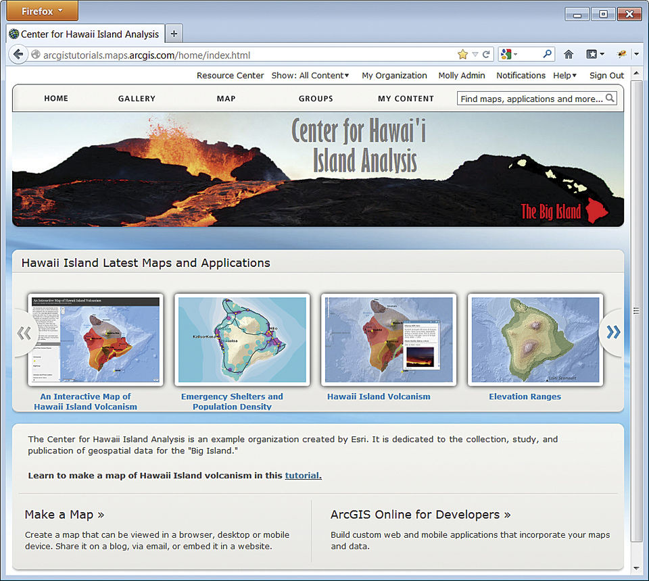Click the scrollbar down arrow
649x581 pixels.
pyautogui.click(x=636, y=569)
